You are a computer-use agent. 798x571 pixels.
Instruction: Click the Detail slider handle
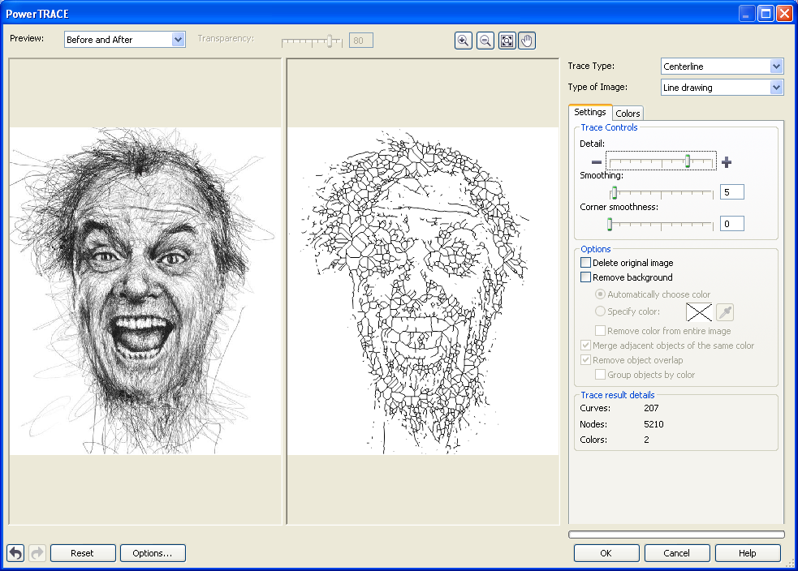click(688, 161)
